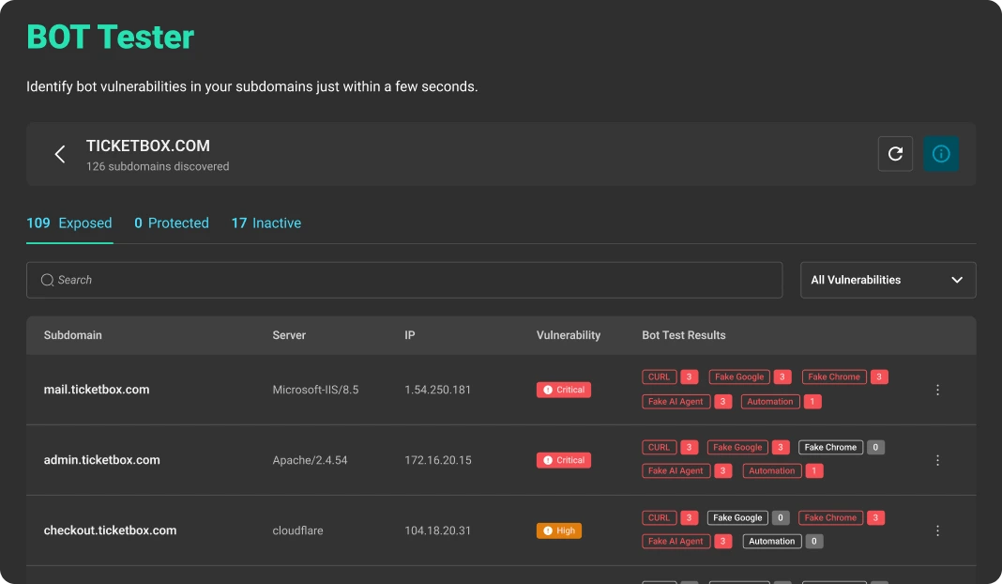1002x584 pixels.
Task: Open three-dot menu for mail.ticketbox.com
Action: 937,390
